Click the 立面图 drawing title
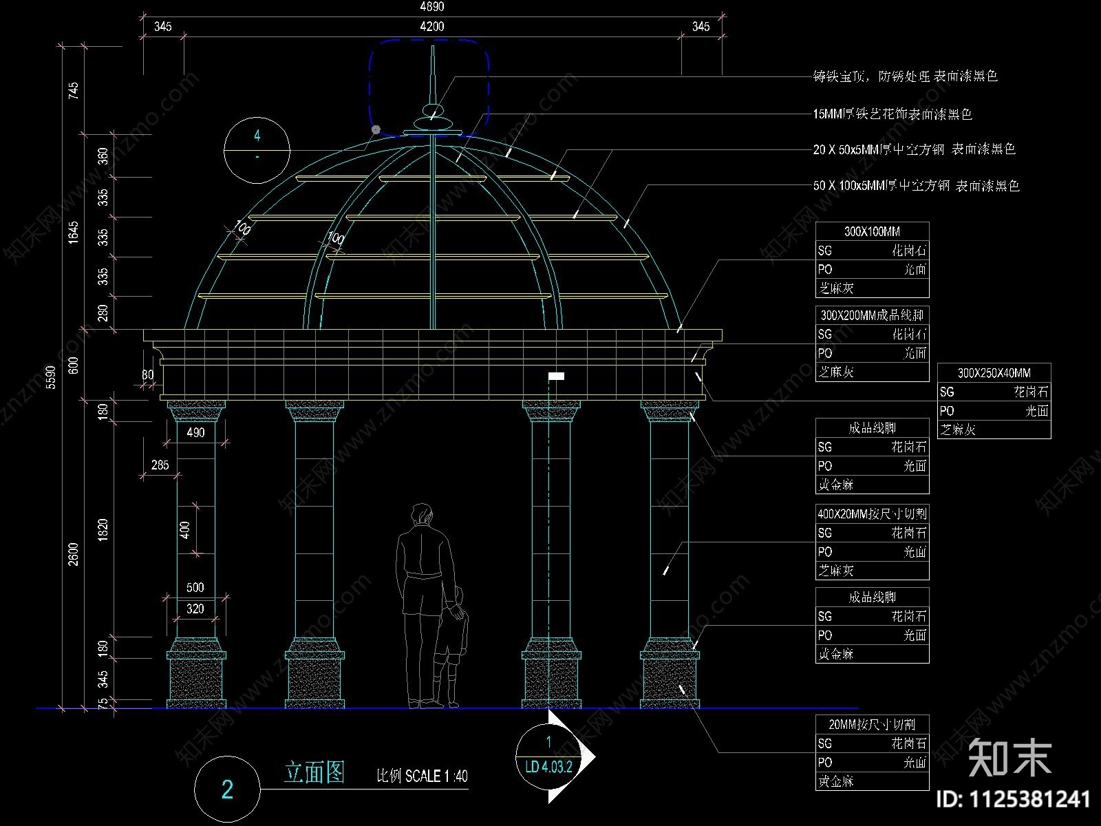The width and height of the screenshot is (1101, 826). click(x=314, y=773)
